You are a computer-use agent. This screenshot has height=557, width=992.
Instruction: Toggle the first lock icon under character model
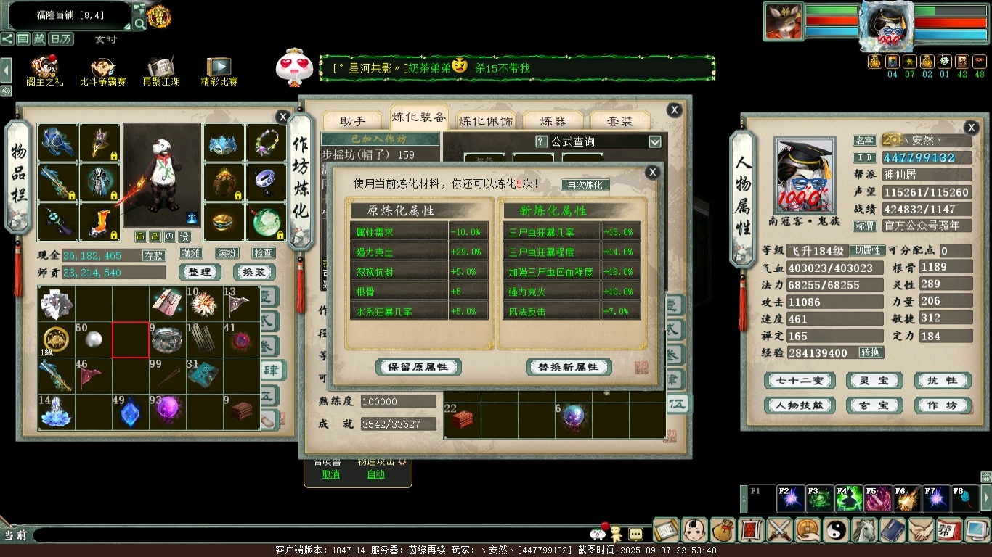(x=141, y=236)
